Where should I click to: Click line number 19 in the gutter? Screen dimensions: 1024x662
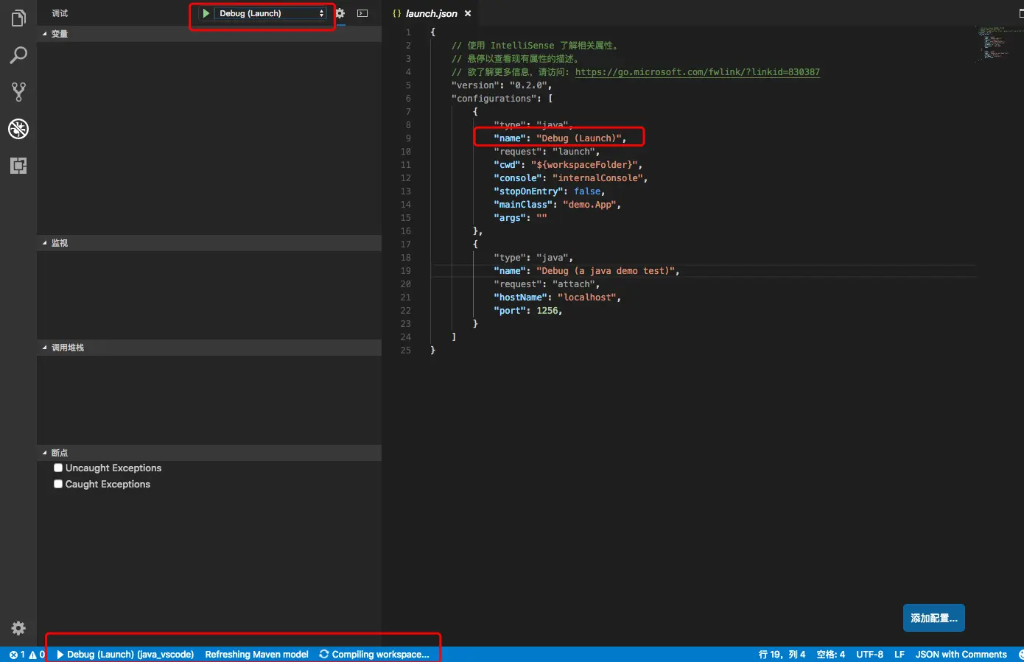coord(405,271)
